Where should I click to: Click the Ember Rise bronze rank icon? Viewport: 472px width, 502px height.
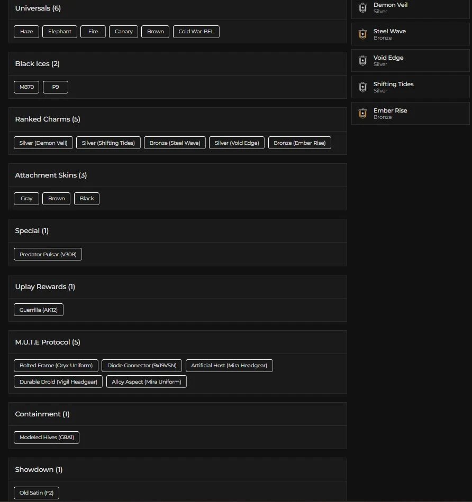coord(362,114)
